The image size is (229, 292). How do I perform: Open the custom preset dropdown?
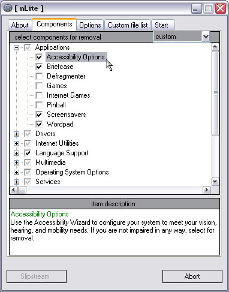206,37
